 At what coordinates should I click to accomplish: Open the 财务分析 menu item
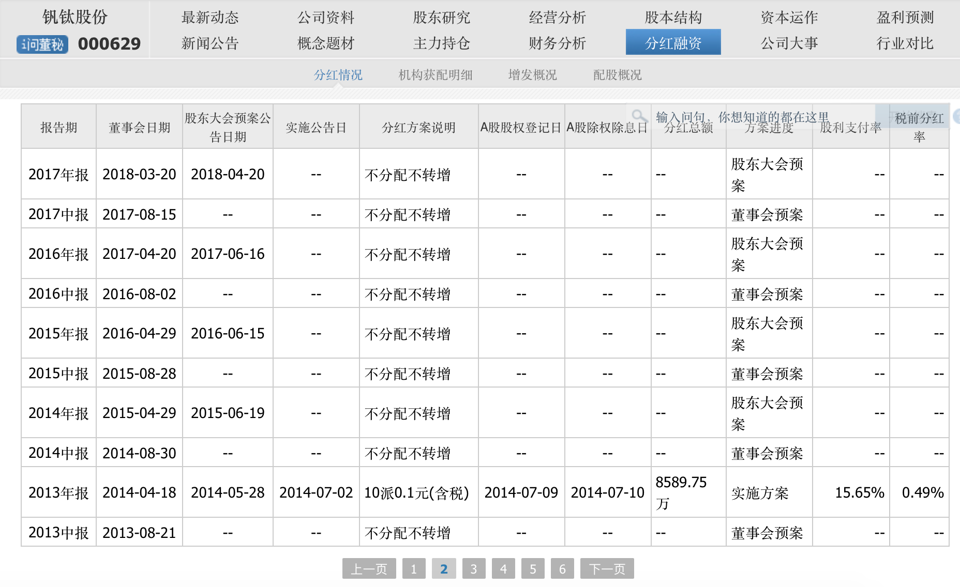(x=558, y=43)
